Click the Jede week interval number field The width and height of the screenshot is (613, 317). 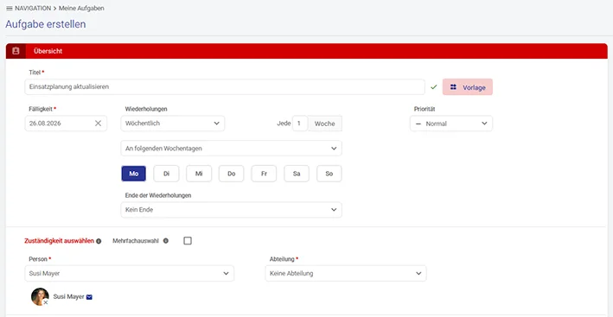300,124
